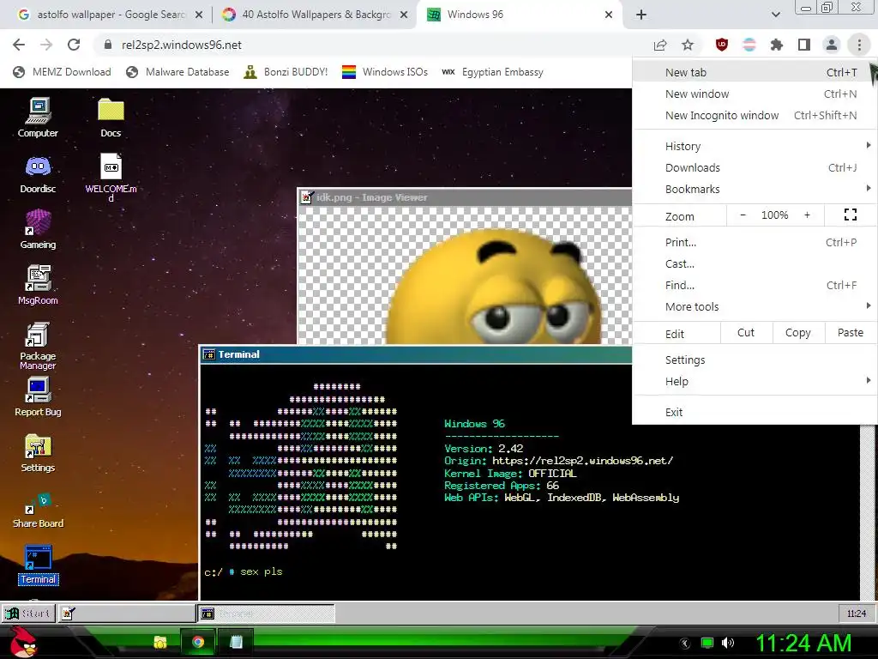Expand the Bookmarks submenu
Image resolution: width=878 pixels, height=659 pixels.
[x=755, y=190]
